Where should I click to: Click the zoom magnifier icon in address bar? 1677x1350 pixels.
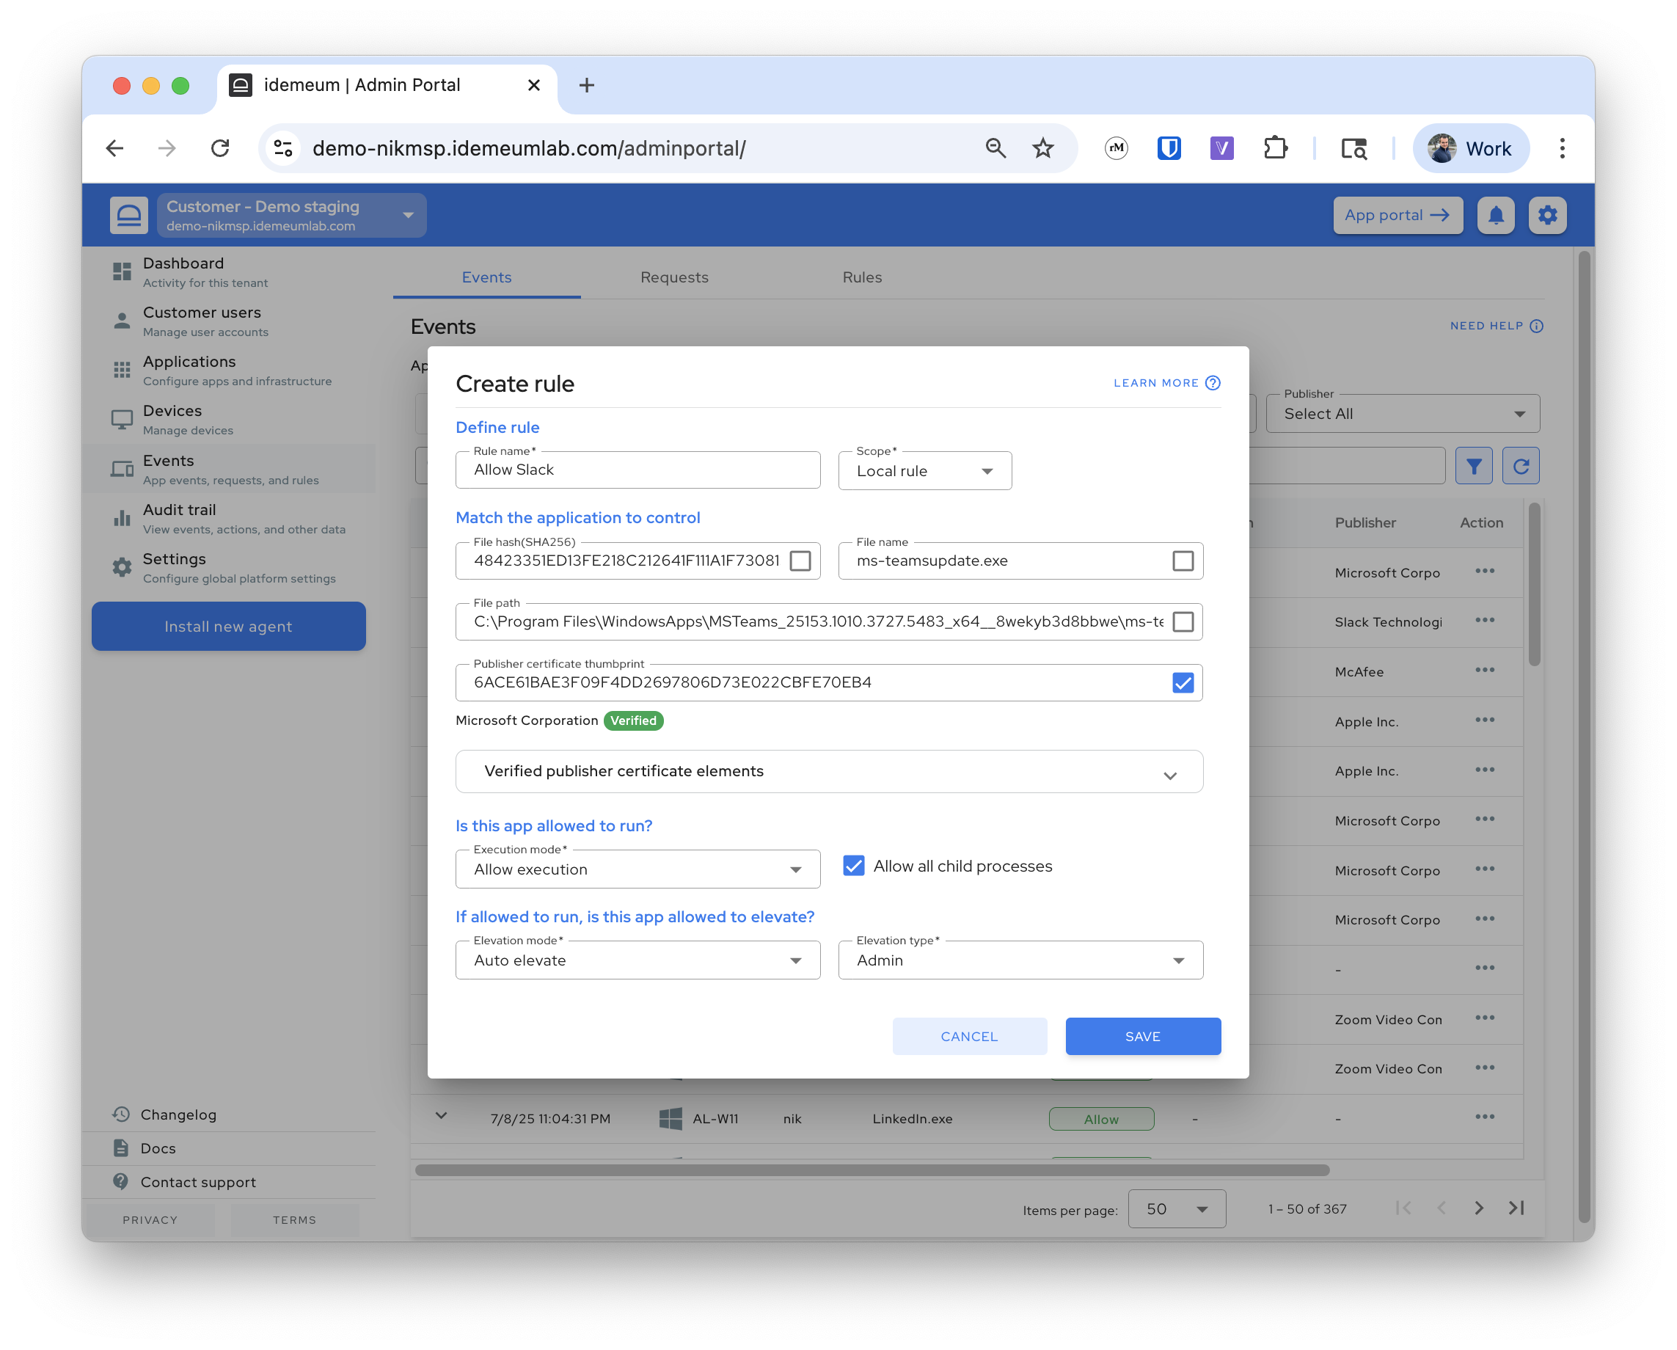click(x=995, y=147)
